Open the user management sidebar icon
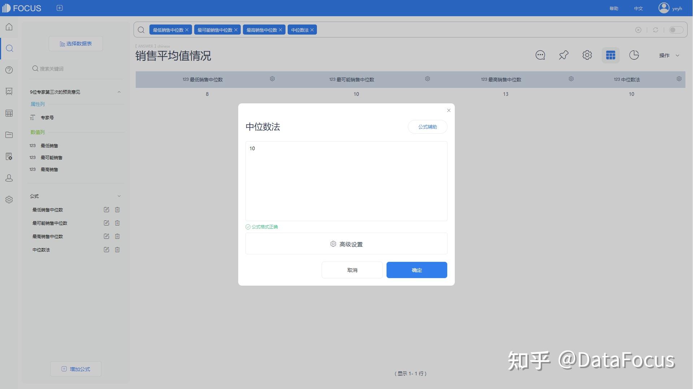This screenshot has height=389, width=693. (9, 178)
